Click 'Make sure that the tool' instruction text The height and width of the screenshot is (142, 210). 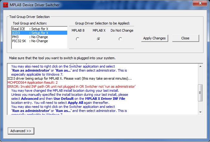[62, 58]
